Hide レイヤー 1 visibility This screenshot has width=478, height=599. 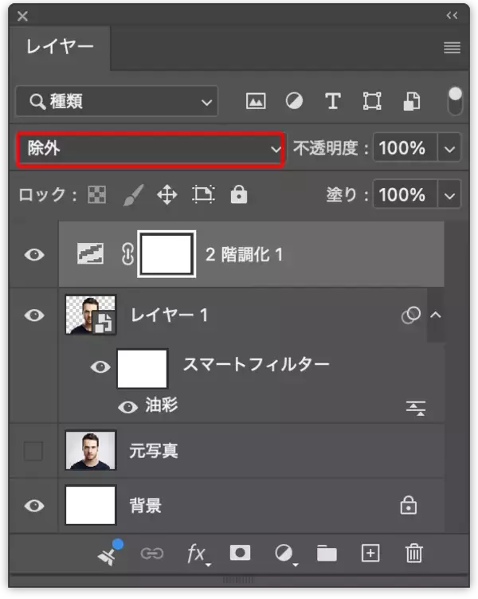point(34,315)
